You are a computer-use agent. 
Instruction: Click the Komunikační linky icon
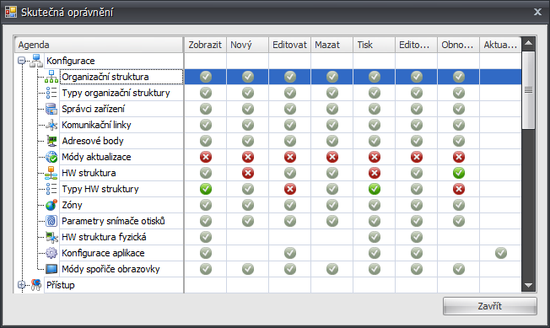pyautogui.click(x=51, y=125)
